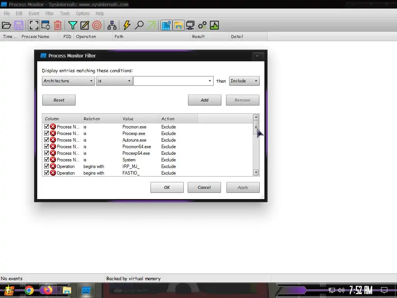Uncheck the Autoruns.exe filter checkbox
Image resolution: width=397 pixels, height=298 pixels.
(47, 140)
